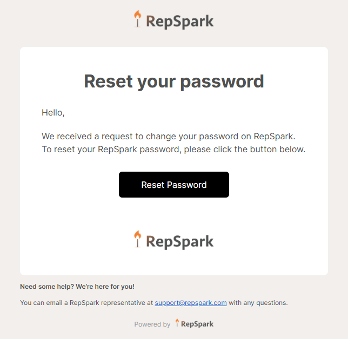The height and width of the screenshot is (339, 348).
Task: Click the 'RepSpark' wordmark in the footer
Action: point(197,324)
